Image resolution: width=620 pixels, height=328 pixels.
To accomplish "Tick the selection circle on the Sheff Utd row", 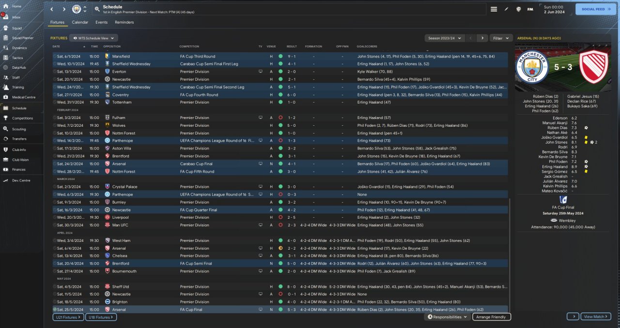I will pos(55,286).
